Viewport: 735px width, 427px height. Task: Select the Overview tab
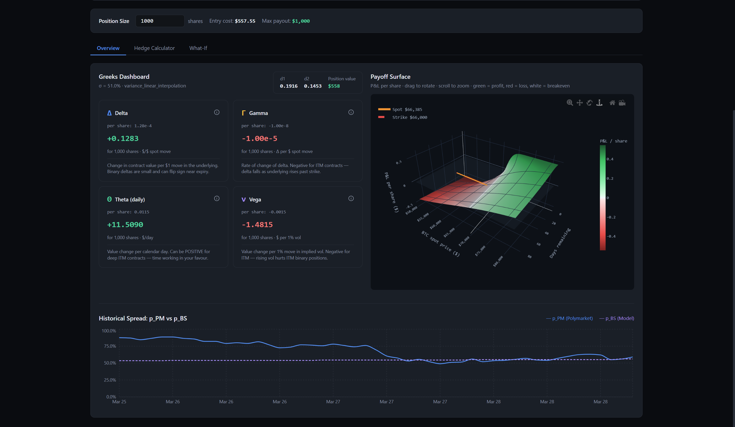(108, 48)
